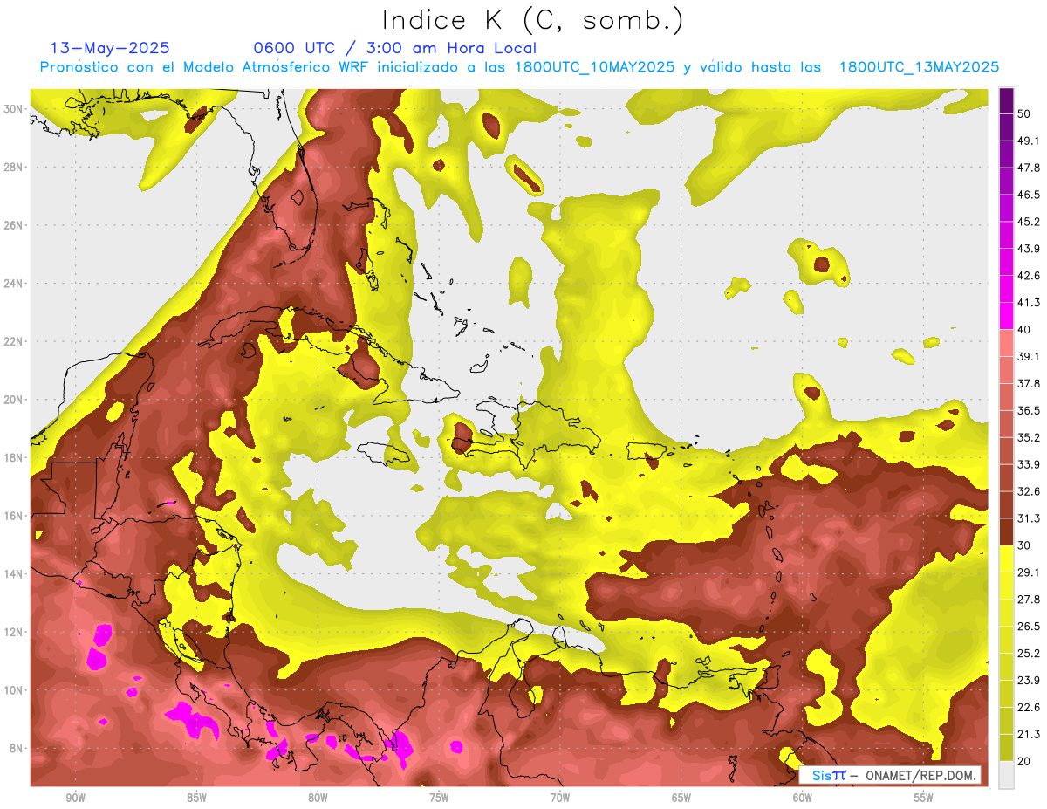
Task: Click the longitude axis label '80W'
Action: [x=318, y=799]
